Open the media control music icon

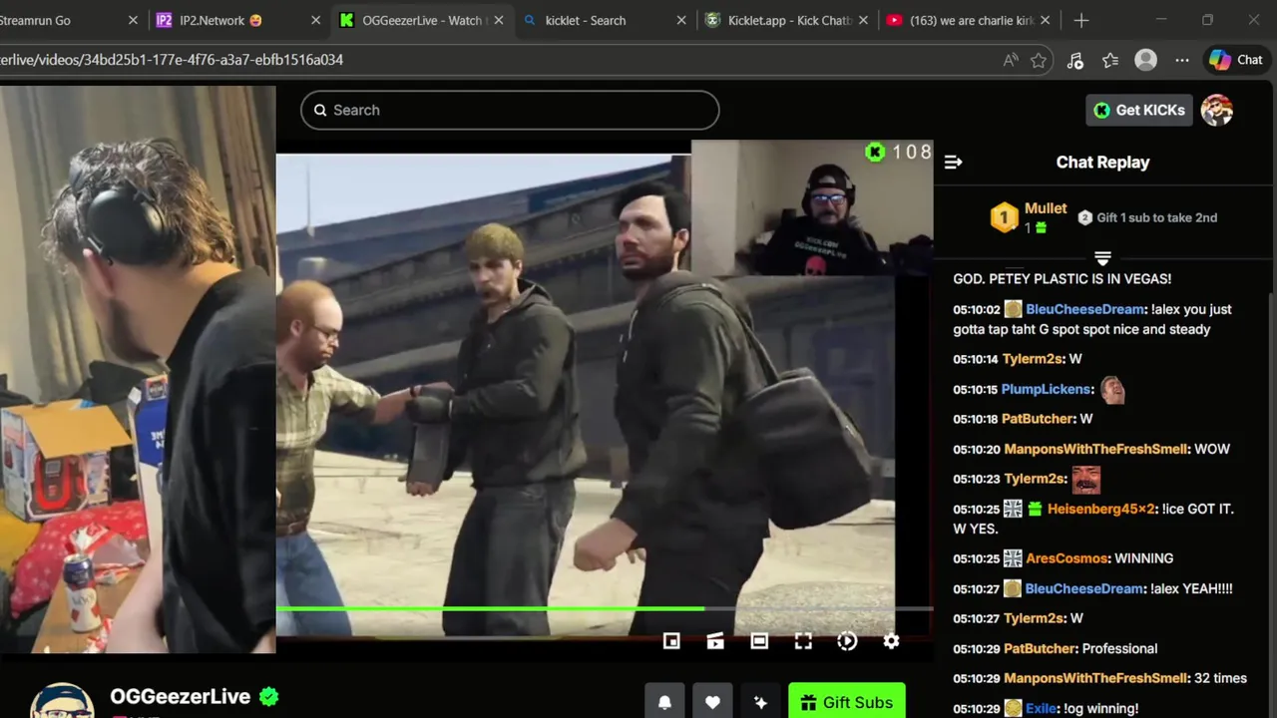pos(1074,60)
